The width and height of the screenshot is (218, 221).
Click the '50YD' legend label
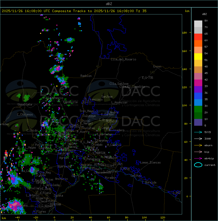[208, 132]
